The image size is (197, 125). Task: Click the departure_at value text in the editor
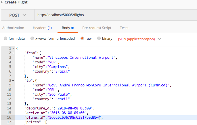coord(74,108)
